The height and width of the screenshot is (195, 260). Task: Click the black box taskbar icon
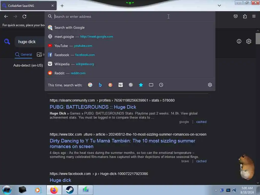point(22,190)
